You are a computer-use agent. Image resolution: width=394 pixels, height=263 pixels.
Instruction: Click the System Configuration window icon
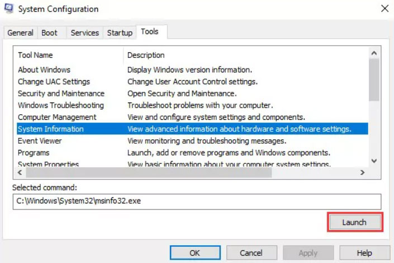tap(9, 8)
